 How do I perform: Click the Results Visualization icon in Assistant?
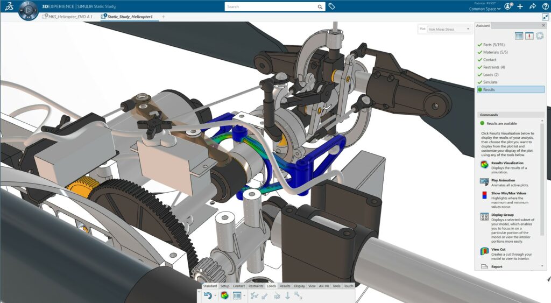click(484, 165)
